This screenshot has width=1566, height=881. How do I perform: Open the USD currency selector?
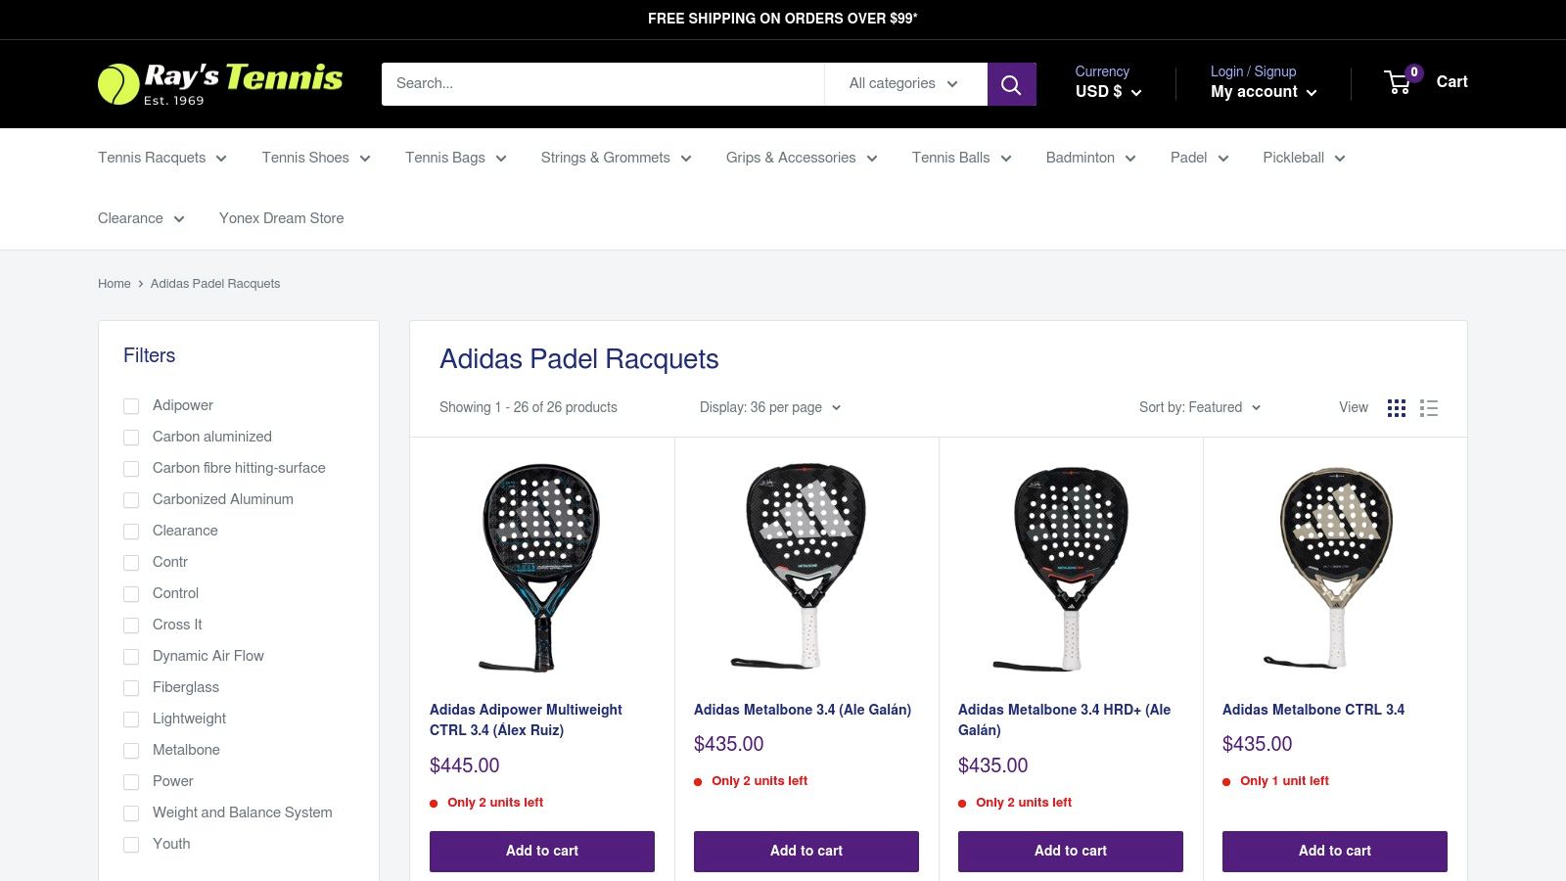[x=1108, y=92]
